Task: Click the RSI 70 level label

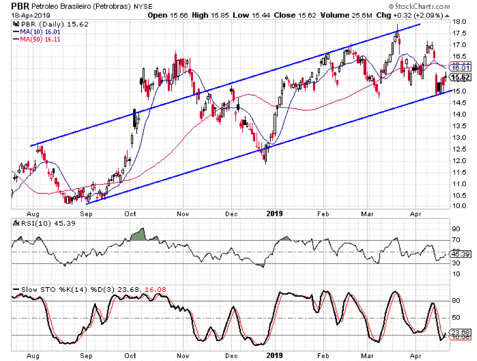Action: coord(456,240)
